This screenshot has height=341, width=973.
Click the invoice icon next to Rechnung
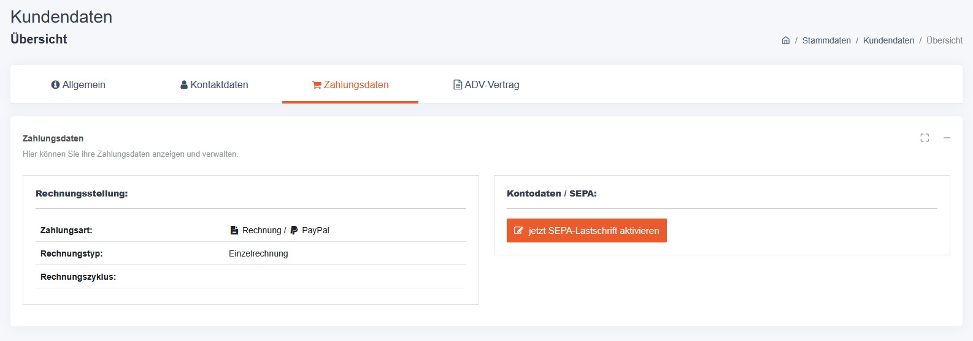click(234, 231)
